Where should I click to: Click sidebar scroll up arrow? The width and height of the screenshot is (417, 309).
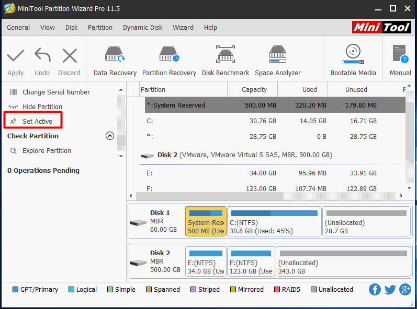point(121,90)
